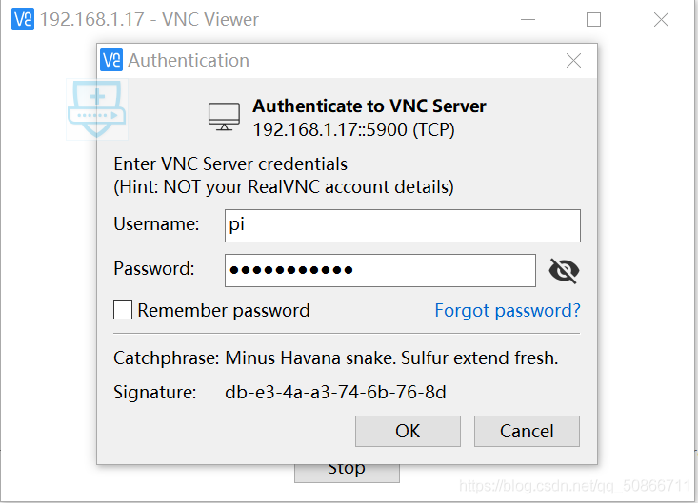Maximize the VNC Viewer window
The image size is (698, 503).
(x=593, y=20)
